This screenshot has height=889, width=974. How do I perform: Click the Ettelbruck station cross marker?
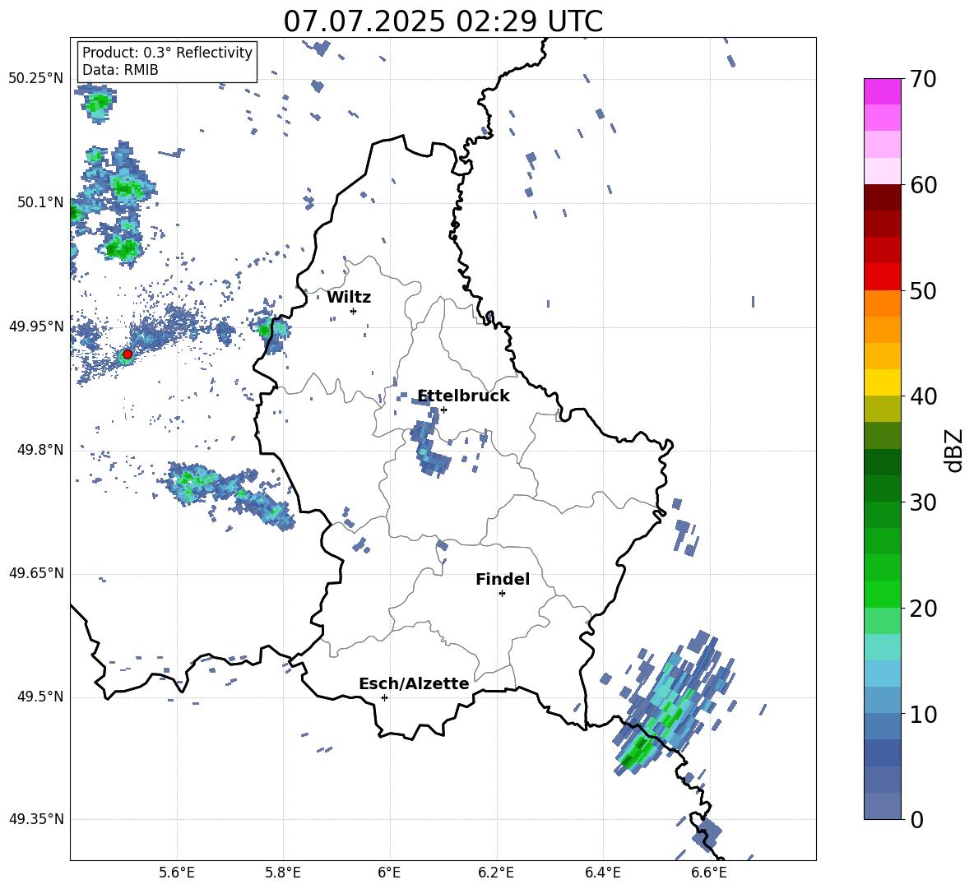coord(443,410)
